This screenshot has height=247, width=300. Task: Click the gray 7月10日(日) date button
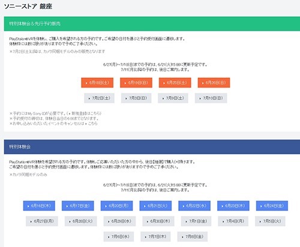tap(211, 98)
